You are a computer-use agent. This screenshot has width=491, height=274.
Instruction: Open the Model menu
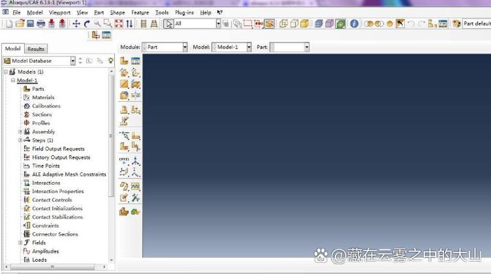[35, 12]
